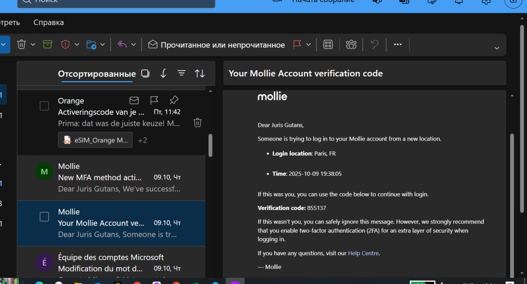Click the Прочитанное или непрочитанное button
The image size is (527, 284).
(217, 45)
